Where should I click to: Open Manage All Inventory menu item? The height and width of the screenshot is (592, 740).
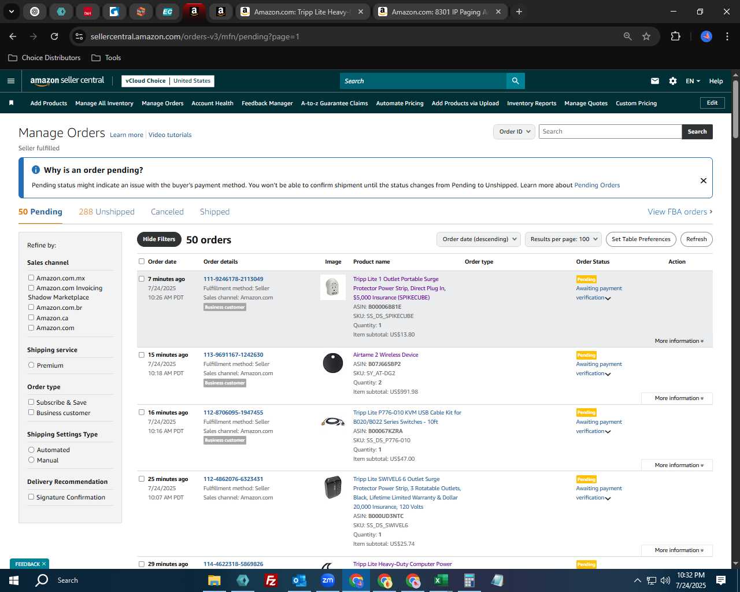click(x=104, y=103)
